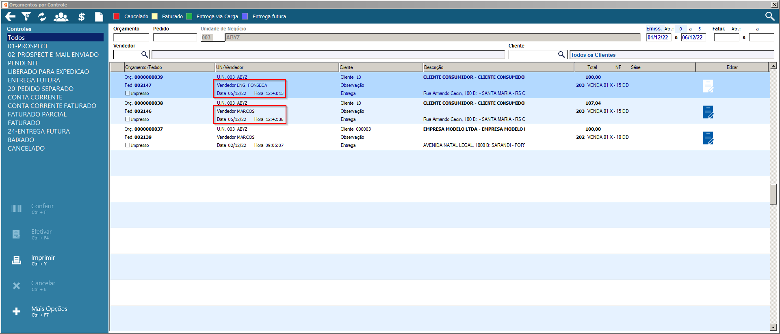Click the Descrição column header

(498, 67)
